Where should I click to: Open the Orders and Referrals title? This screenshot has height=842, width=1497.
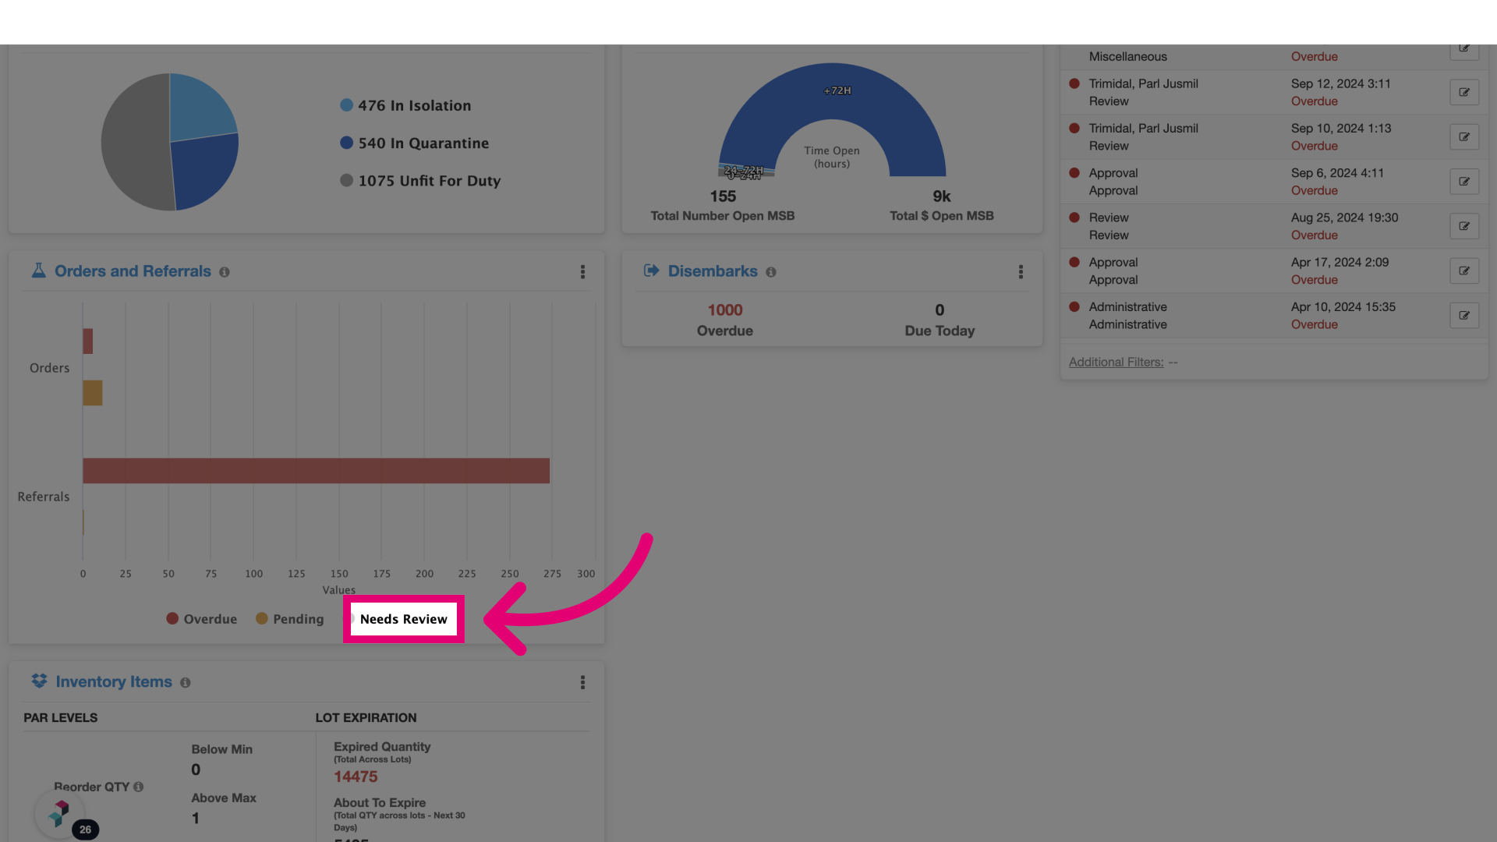click(x=133, y=271)
